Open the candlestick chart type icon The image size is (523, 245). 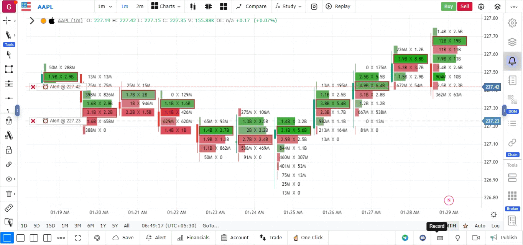click(193, 7)
